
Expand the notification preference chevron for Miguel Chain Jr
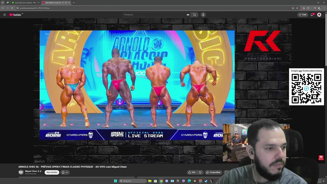(67, 172)
